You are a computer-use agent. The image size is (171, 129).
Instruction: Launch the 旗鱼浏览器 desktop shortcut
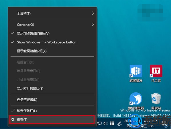coord(136,101)
